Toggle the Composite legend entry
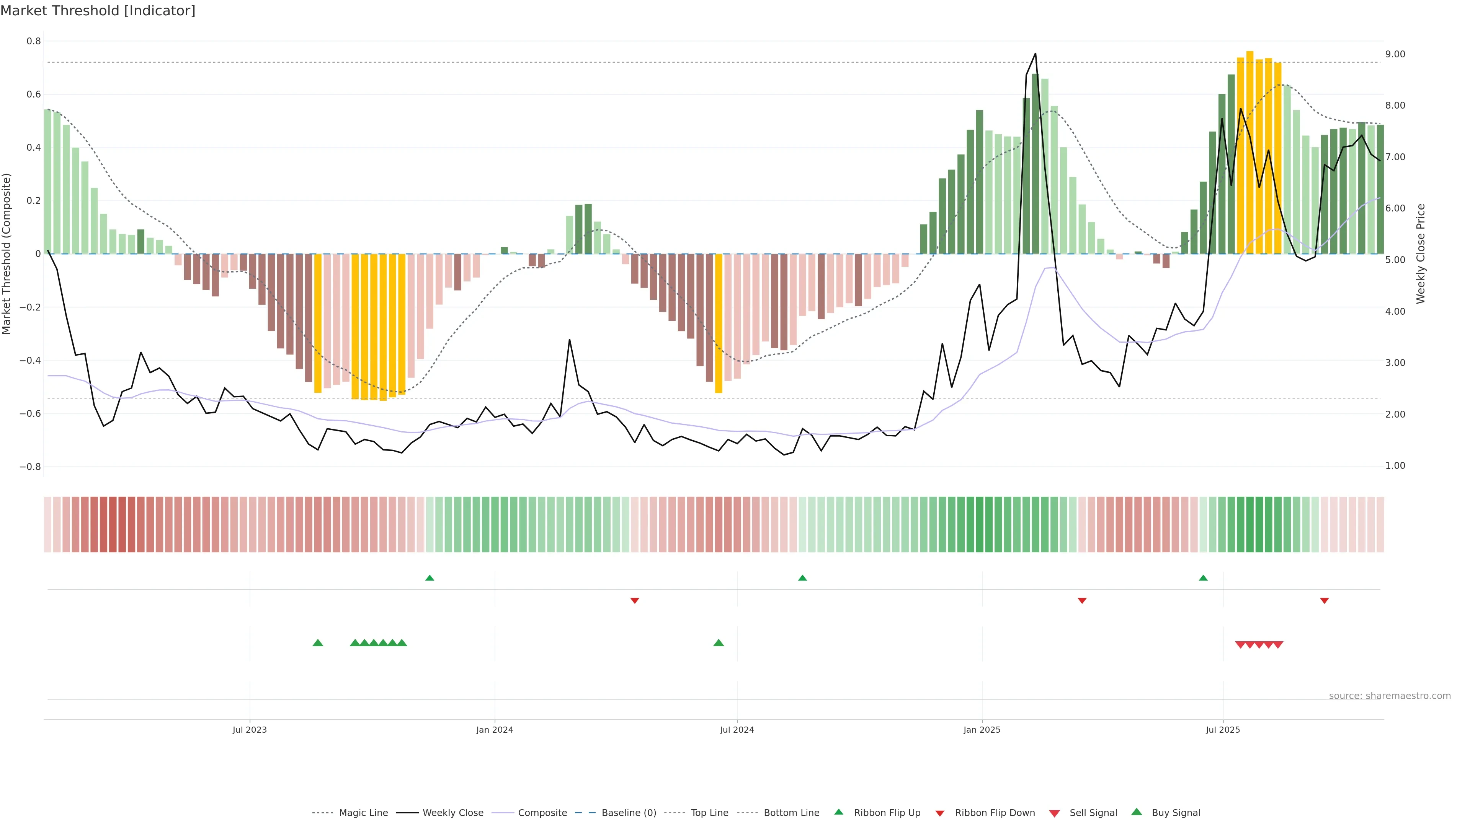Image resolution: width=1470 pixels, height=826 pixels. (x=542, y=813)
